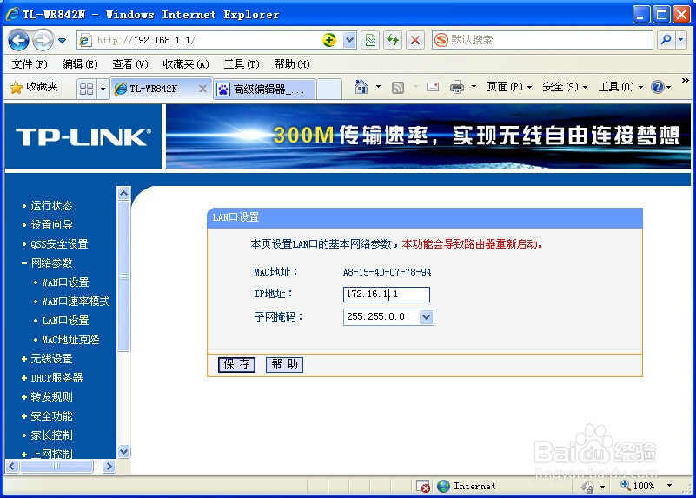This screenshot has height=498, width=696.
Task: Click the sidebar scroll down arrow
Action: click(124, 452)
